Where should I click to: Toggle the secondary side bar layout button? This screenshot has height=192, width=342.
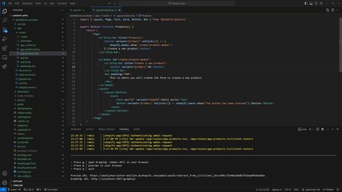point(316,3)
